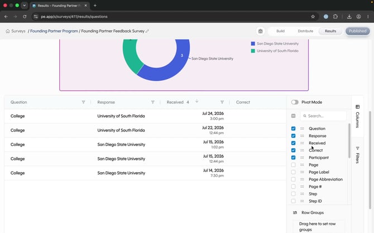Screen dimensions: 374x233
Task: Bookmark this page with the star icon
Action: (313, 17)
